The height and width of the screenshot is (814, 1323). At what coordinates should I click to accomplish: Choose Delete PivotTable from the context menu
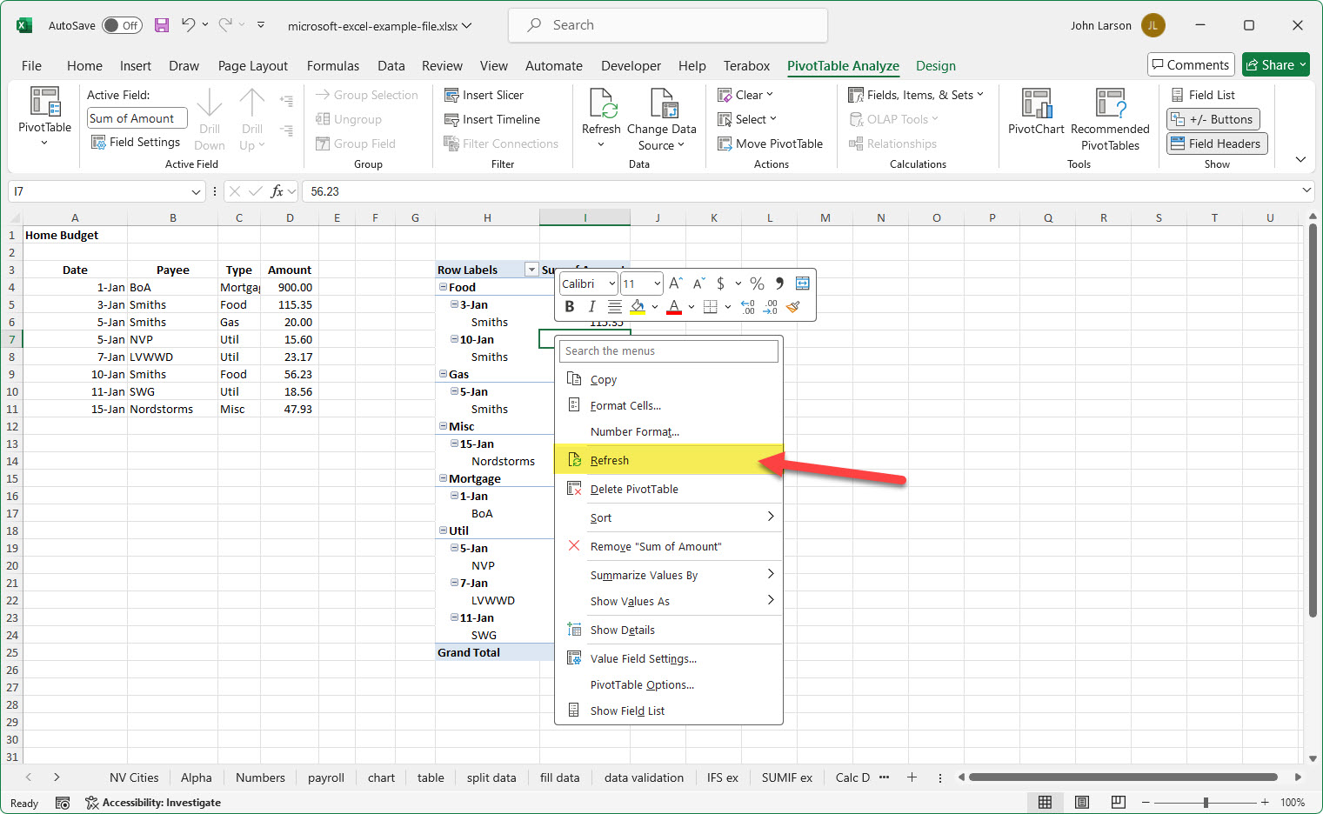634,489
